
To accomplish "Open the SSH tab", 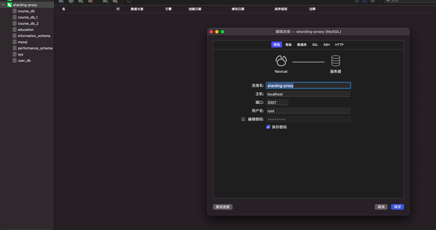I will pyautogui.click(x=327, y=45).
